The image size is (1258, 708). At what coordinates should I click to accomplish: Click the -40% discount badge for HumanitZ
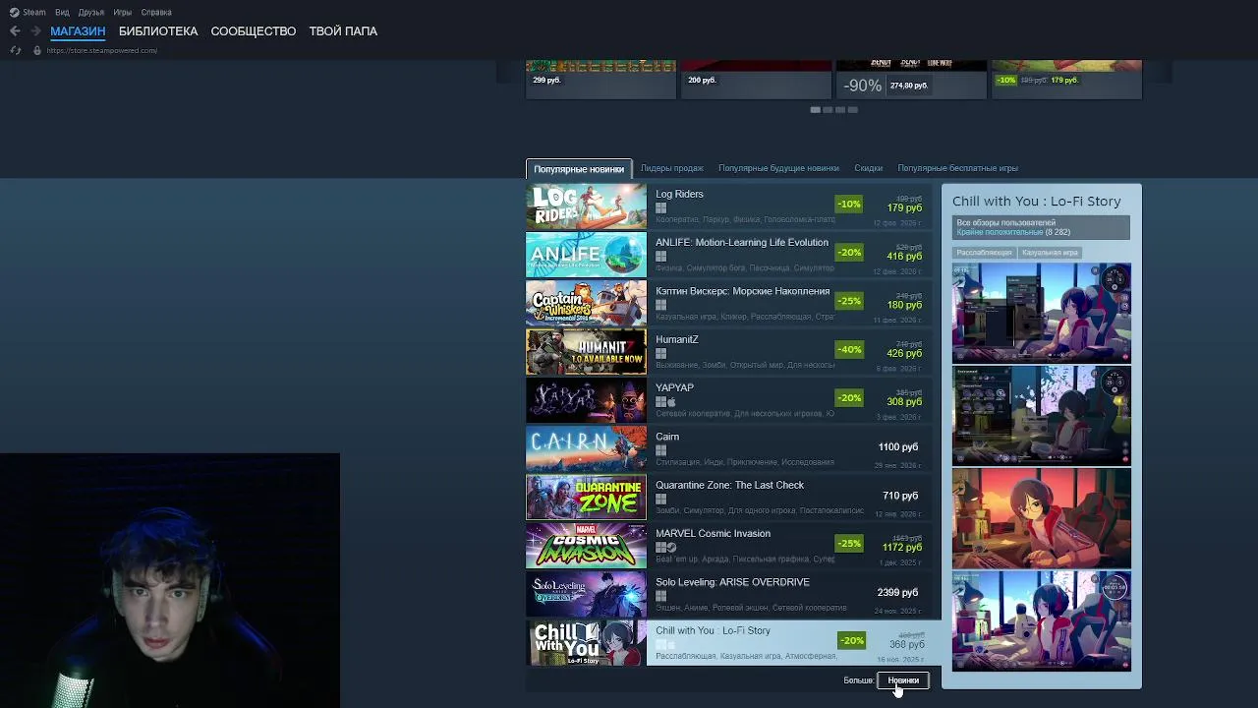[x=848, y=350]
